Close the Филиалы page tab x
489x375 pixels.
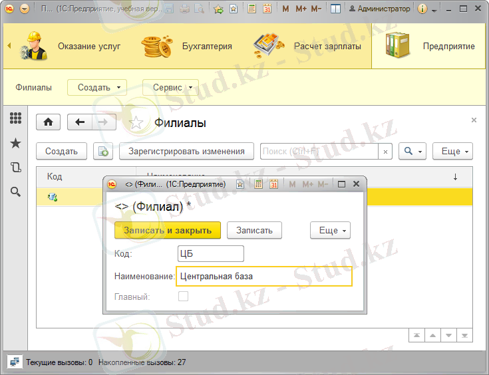click(x=474, y=120)
